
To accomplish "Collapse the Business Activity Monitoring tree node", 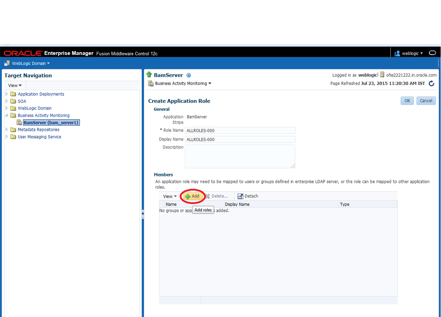I will pyautogui.click(x=7, y=115).
